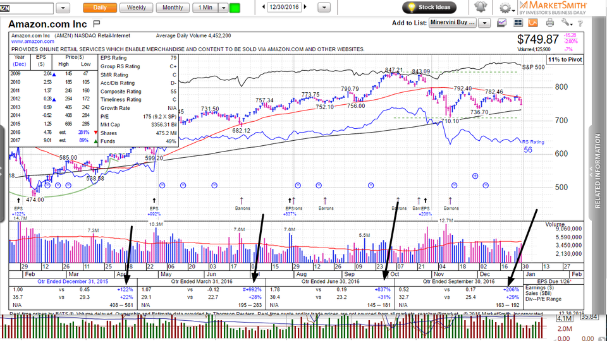Print the chart with the printer icon
This screenshot has height=341, width=607.
[549, 23]
